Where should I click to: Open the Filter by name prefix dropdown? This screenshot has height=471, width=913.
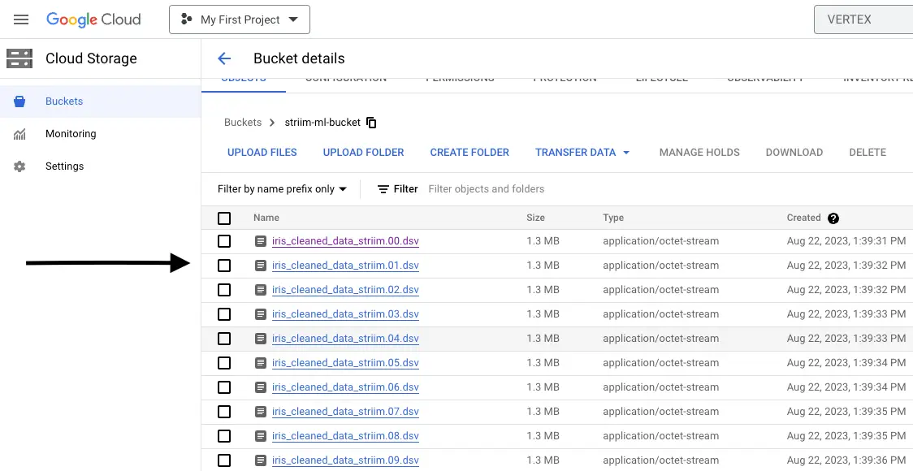point(282,189)
